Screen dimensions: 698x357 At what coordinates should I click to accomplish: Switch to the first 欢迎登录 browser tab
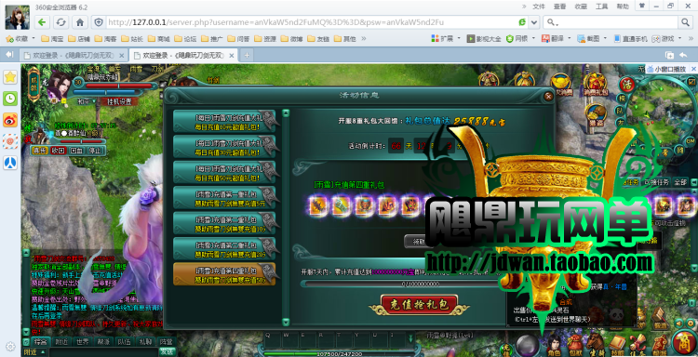coord(74,55)
